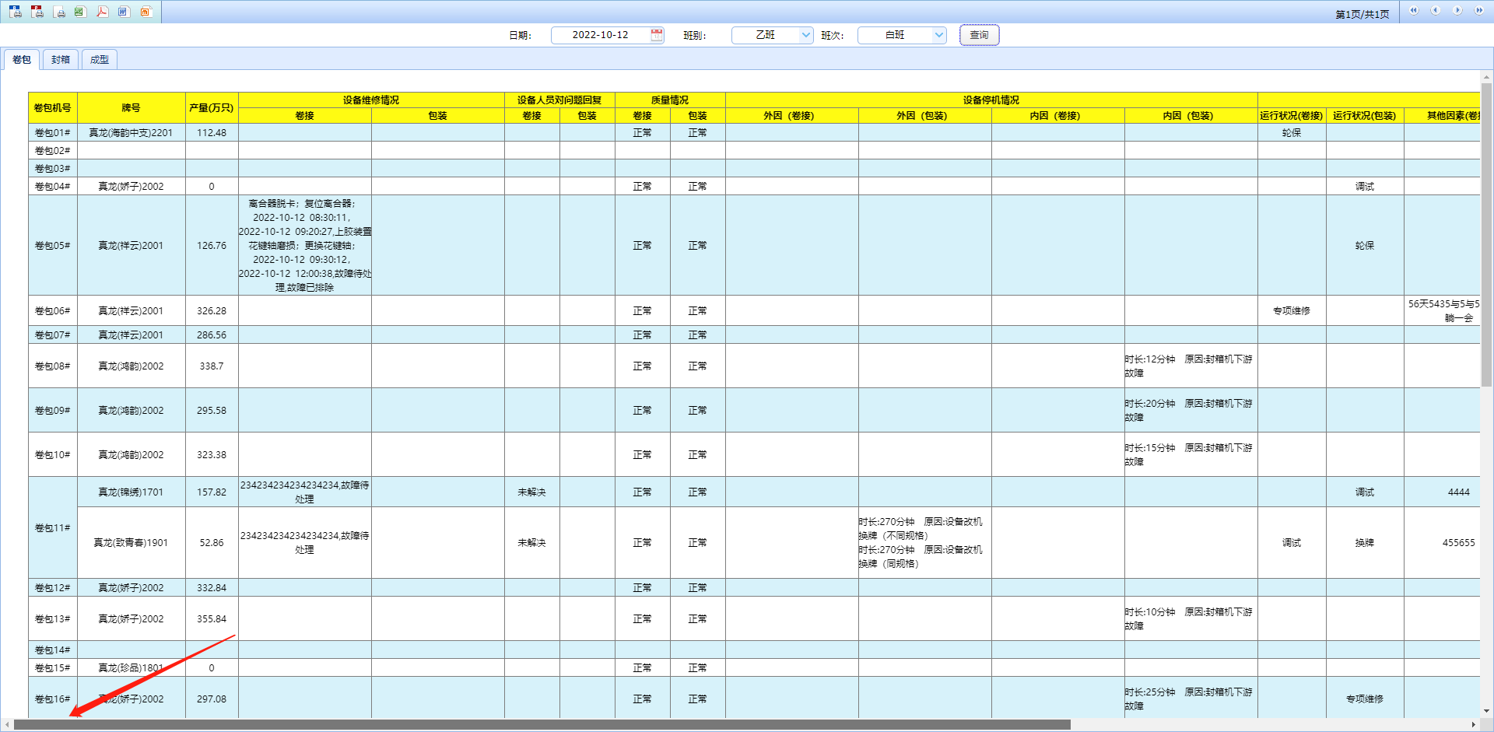
Task: Select the 卷包05# row label
Action: coord(53,246)
